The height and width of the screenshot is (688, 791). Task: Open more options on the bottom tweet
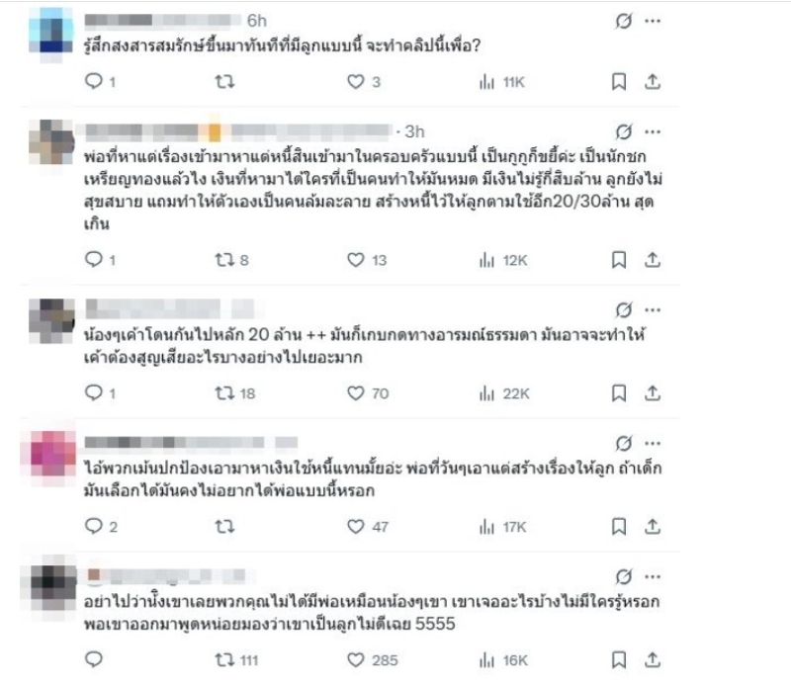(x=653, y=577)
